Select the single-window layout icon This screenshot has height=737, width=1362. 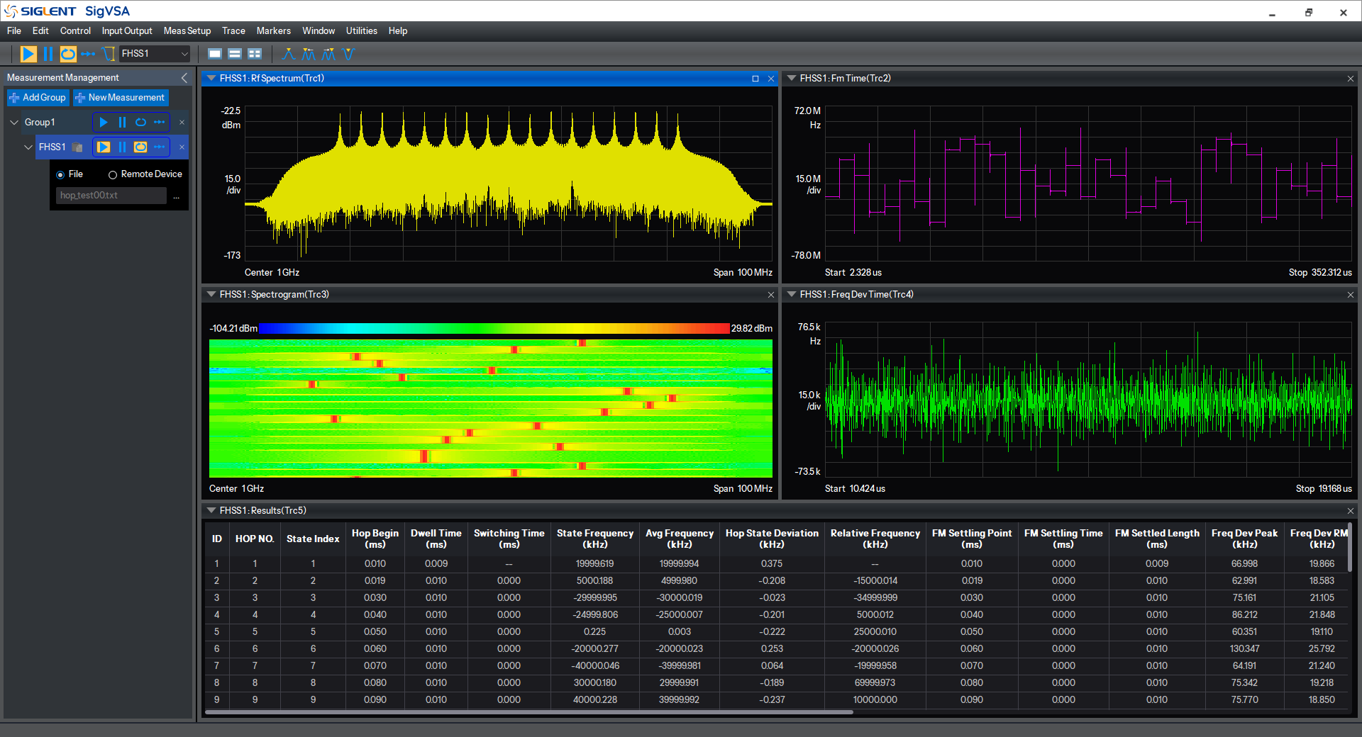215,54
